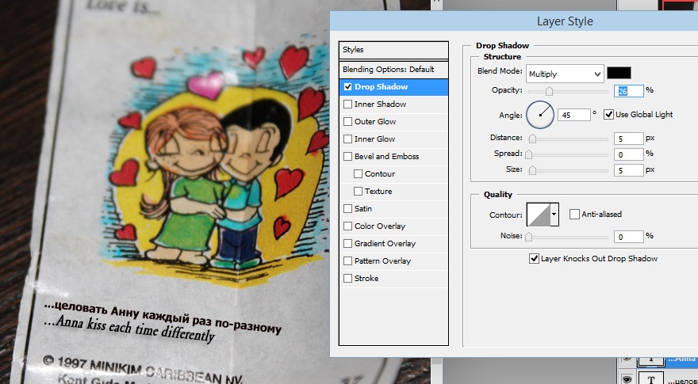Click the Opacity slider handle

(549, 91)
